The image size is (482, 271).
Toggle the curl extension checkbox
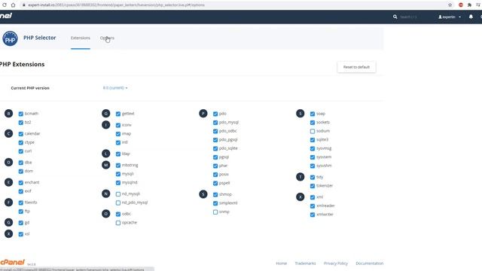(x=21, y=151)
